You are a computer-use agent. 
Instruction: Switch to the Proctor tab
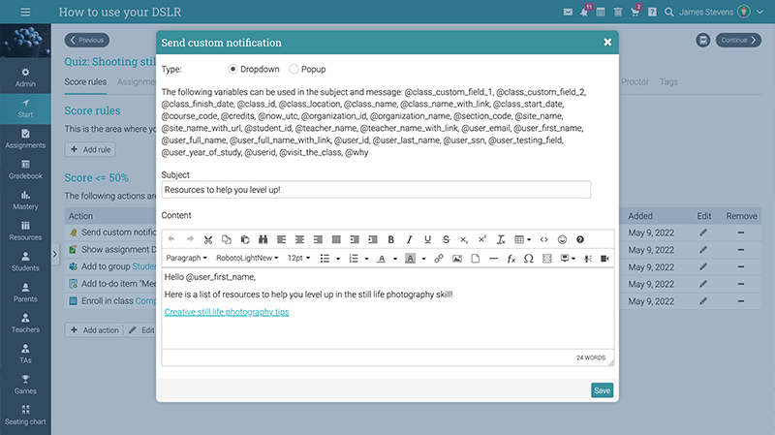point(635,81)
